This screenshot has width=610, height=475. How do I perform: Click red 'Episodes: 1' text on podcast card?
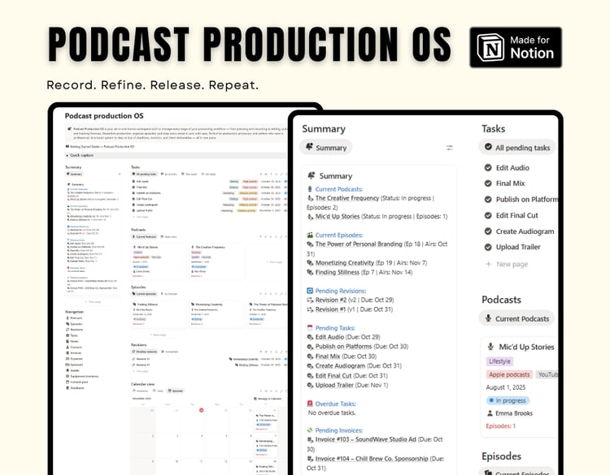(x=501, y=426)
